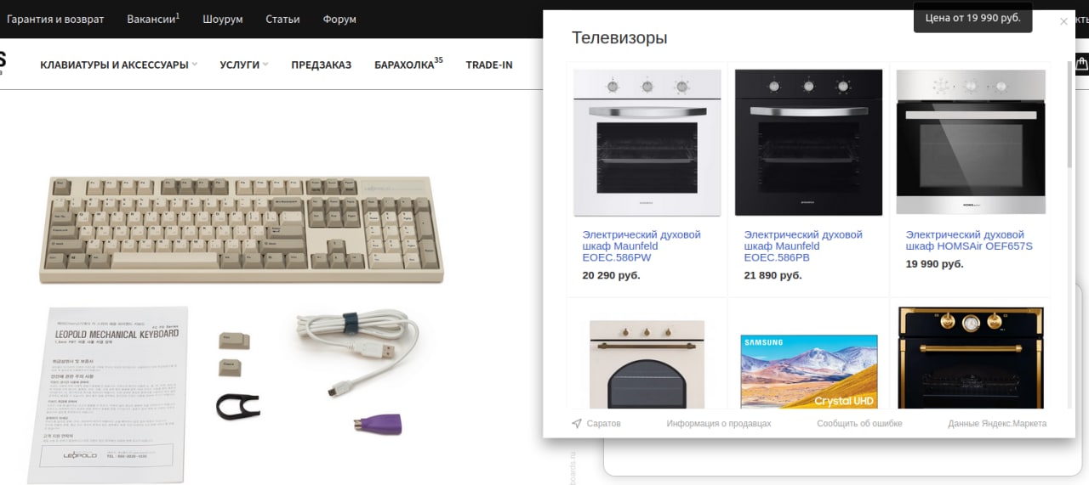Select white Maunfeld oven thumbnail

pos(647,143)
